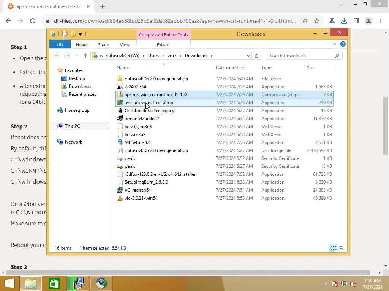The image size is (389, 291).
Task: Expand the Downloads breadcrumb arrow
Action: (x=212, y=56)
